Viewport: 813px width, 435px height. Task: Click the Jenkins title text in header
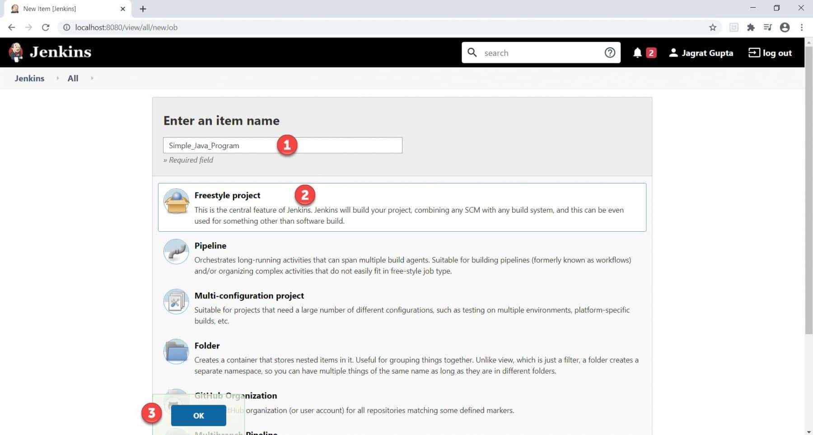pos(61,52)
